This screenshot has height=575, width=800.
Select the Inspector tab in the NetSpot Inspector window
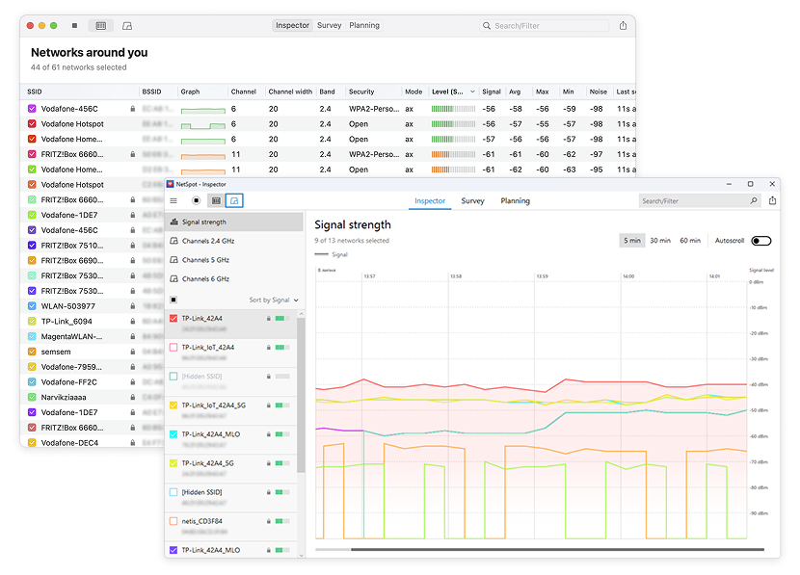pos(430,201)
